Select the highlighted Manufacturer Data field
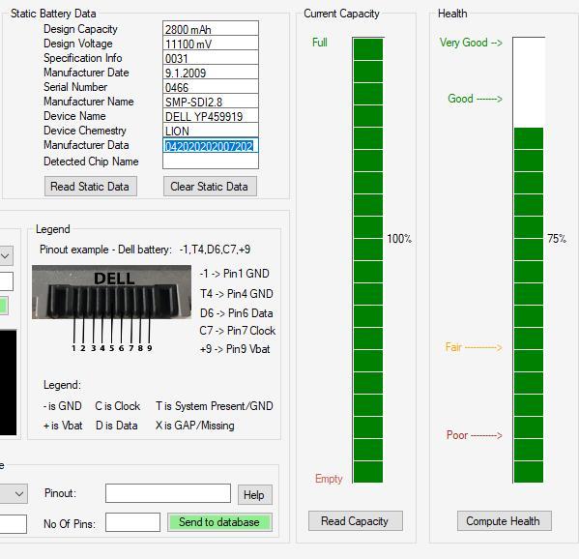This screenshot has height=559, width=579. tap(211, 146)
